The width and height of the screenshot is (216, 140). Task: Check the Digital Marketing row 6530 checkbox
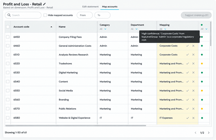(x=8, y=73)
